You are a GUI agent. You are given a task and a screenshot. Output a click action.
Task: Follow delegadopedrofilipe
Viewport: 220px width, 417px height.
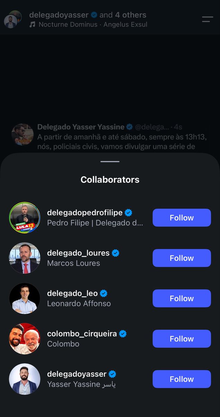tap(182, 218)
